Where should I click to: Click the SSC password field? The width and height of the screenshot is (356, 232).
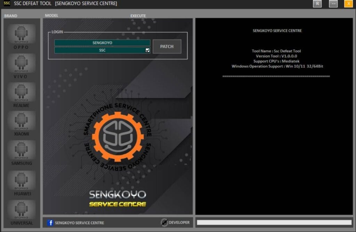click(101, 50)
